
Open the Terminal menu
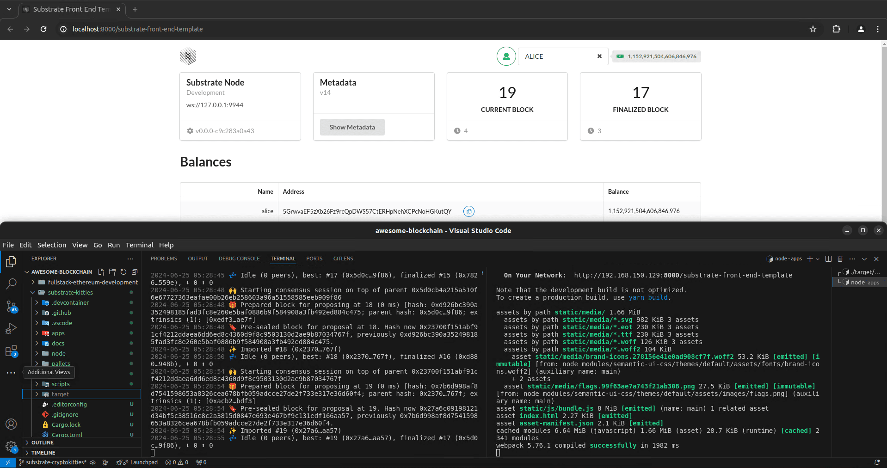coord(139,245)
